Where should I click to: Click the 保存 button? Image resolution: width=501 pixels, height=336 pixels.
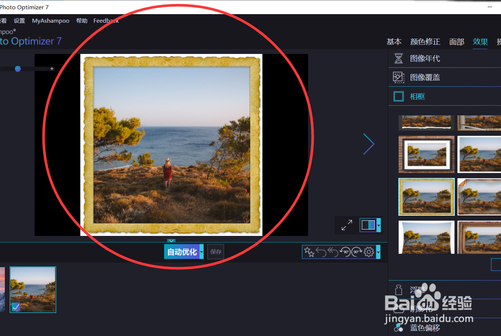tap(216, 252)
